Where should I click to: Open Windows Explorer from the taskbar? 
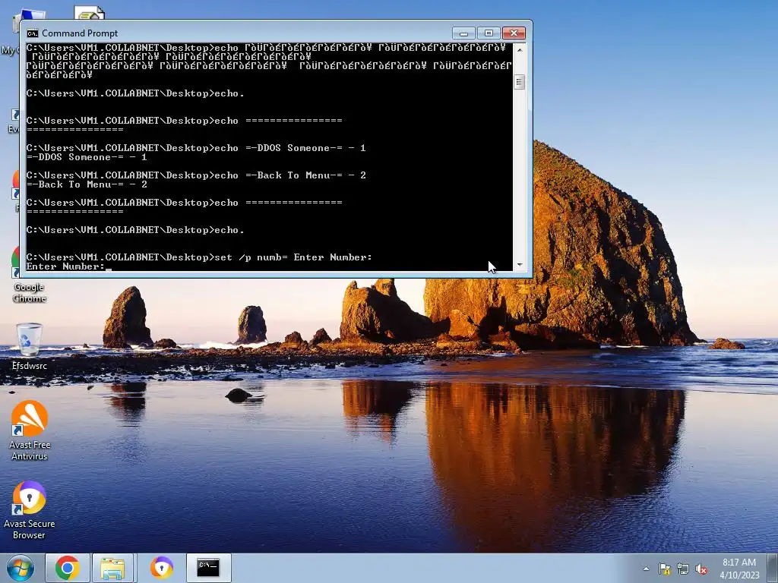tap(112, 568)
